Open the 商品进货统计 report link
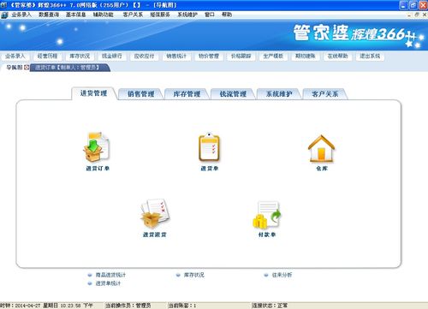 click(110, 275)
